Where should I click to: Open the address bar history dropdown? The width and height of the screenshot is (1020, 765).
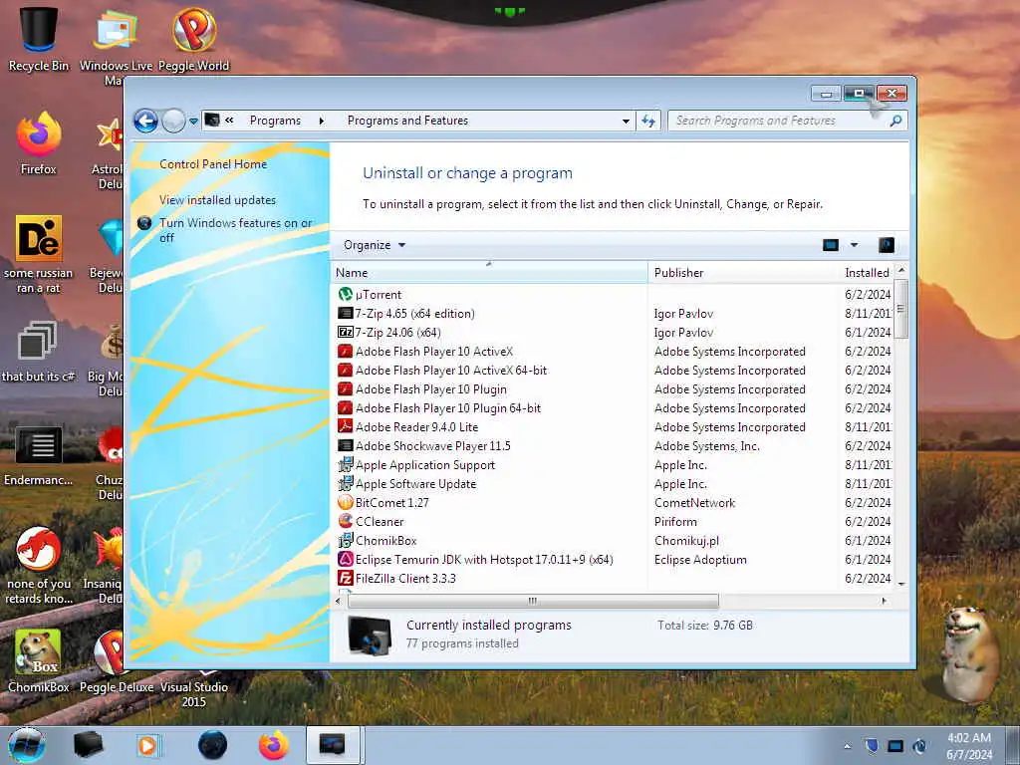[626, 121]
